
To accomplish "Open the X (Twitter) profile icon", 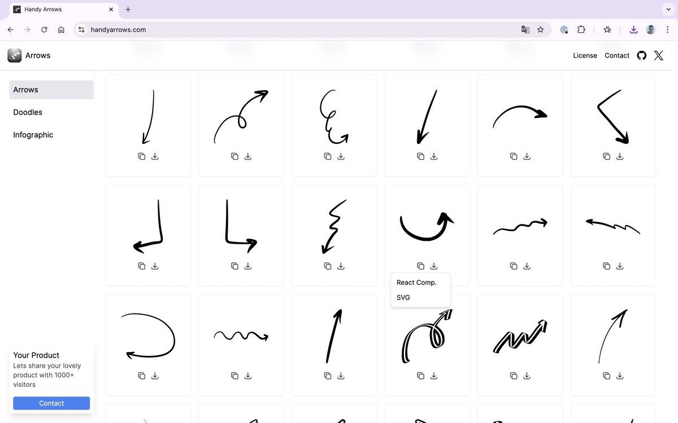I will coord(659,55).
